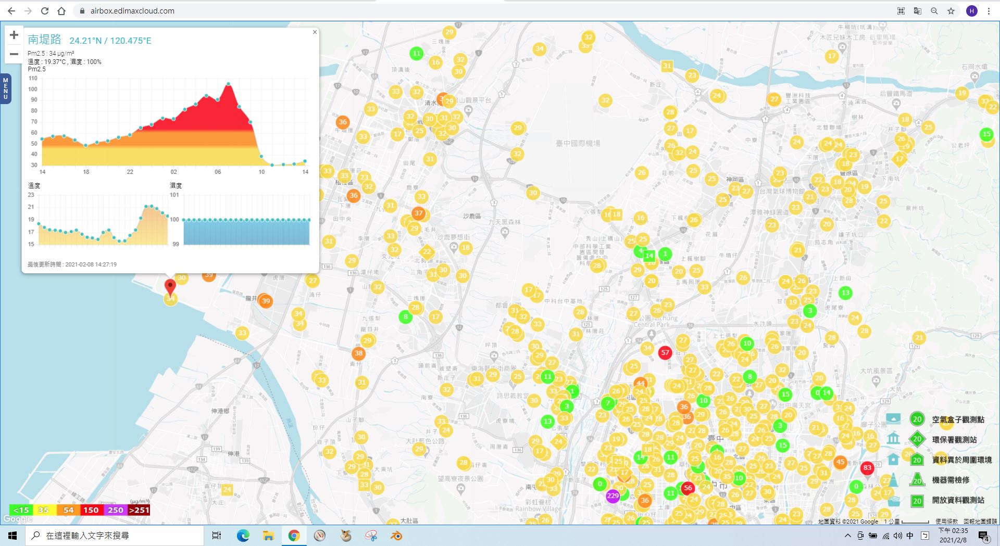1000x546 pixels.
Task: Open the vertical MENU side tab
Action: click(x=6, y=88)
